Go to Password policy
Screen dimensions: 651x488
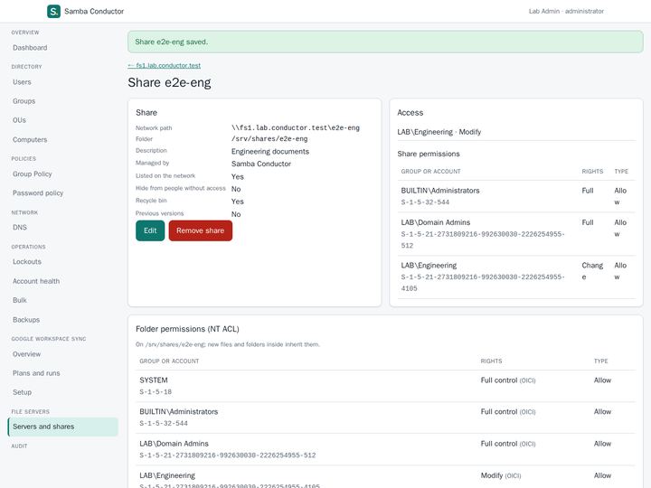pos(38,193)
